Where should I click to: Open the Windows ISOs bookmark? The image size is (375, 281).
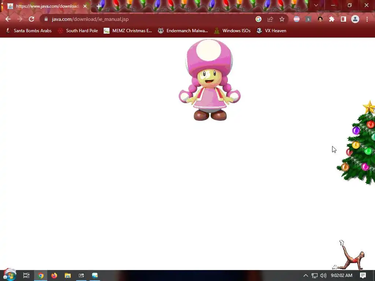coord(232,31)
